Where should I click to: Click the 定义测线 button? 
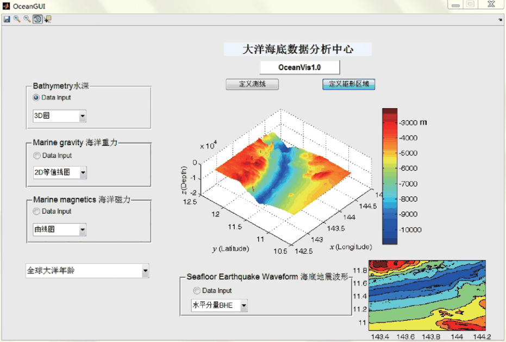click(253, 84)
